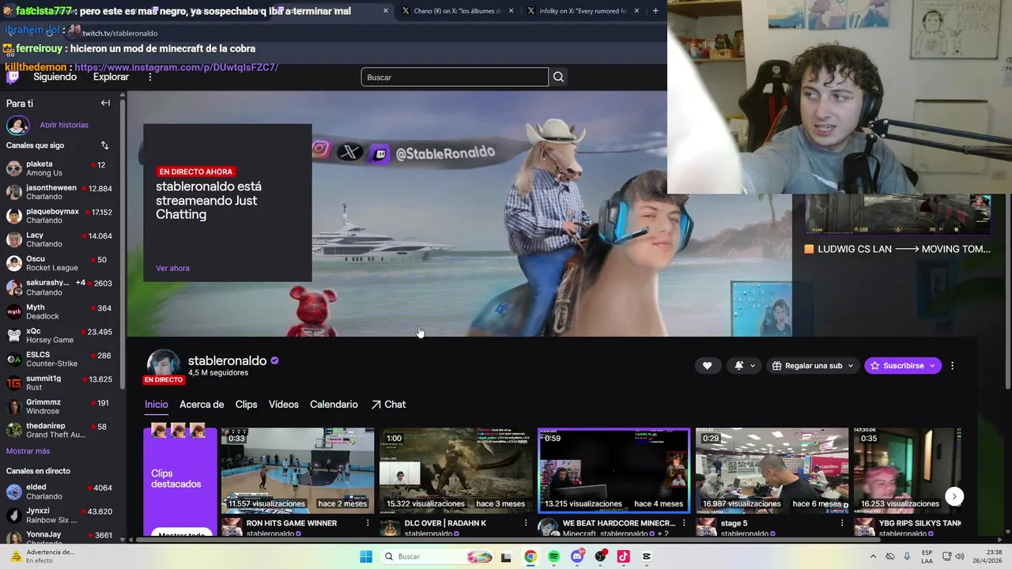Open thedanirep channel in sidebar
Image resolution: width=1012 pixels, height=569 pixels.
60,430
